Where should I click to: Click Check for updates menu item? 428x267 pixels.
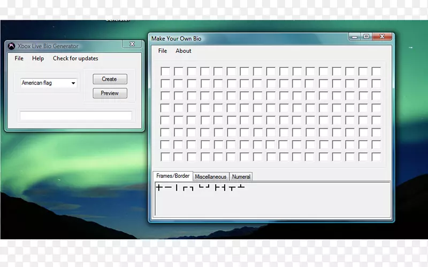pos(75,58)
